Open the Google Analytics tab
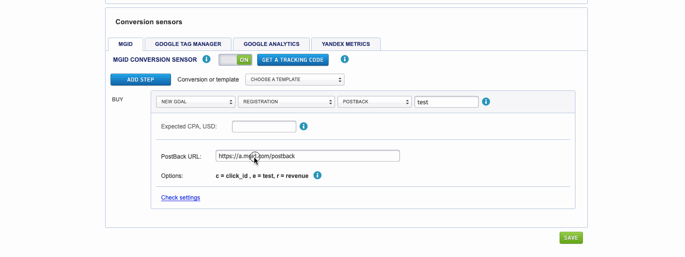Screen dimensions: 685x257 [271, 44]
